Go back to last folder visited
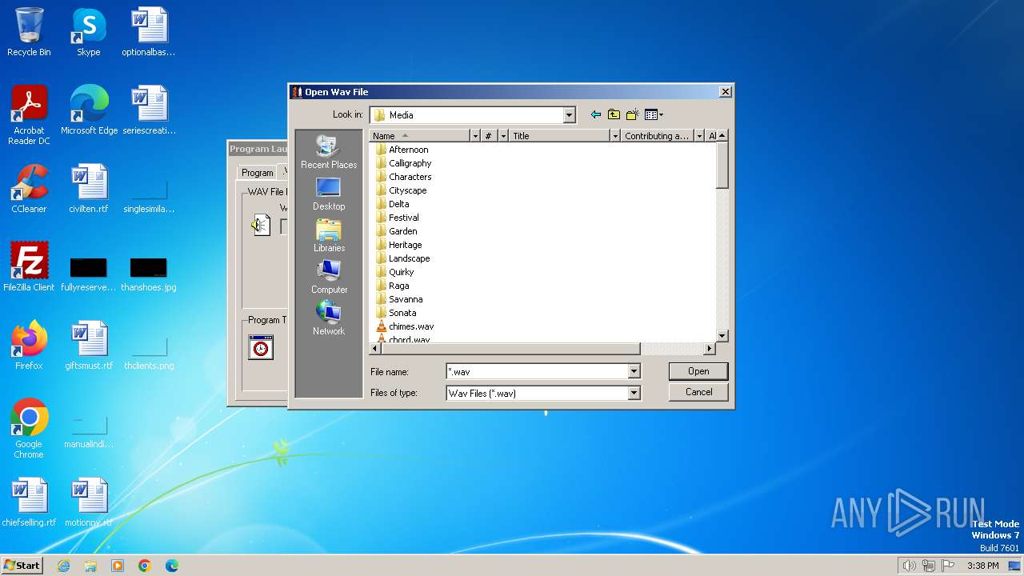 pyautogui.click(x=595, y=114)
